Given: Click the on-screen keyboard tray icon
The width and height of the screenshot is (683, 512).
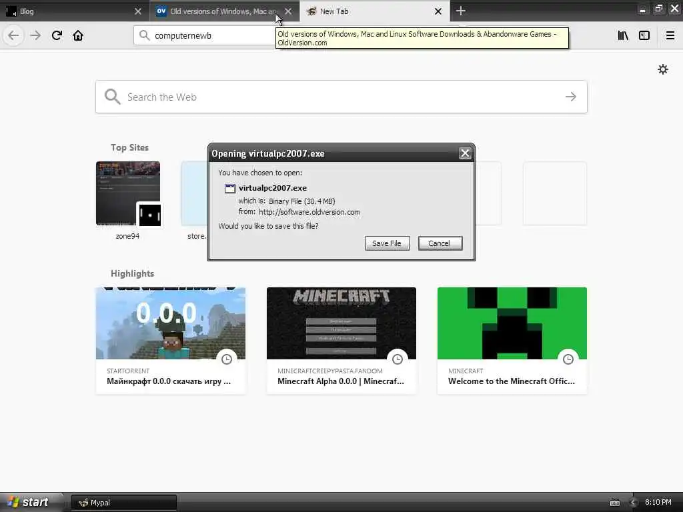Looking at the screenshot, I should (x=614, y=503).
